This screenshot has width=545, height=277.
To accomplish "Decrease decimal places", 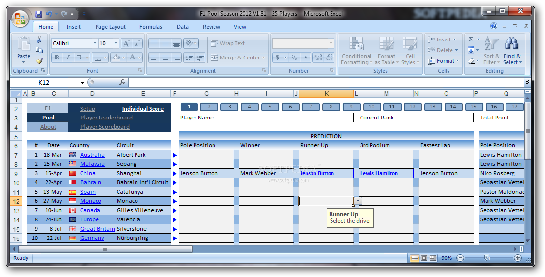I will tap(329, 58).
